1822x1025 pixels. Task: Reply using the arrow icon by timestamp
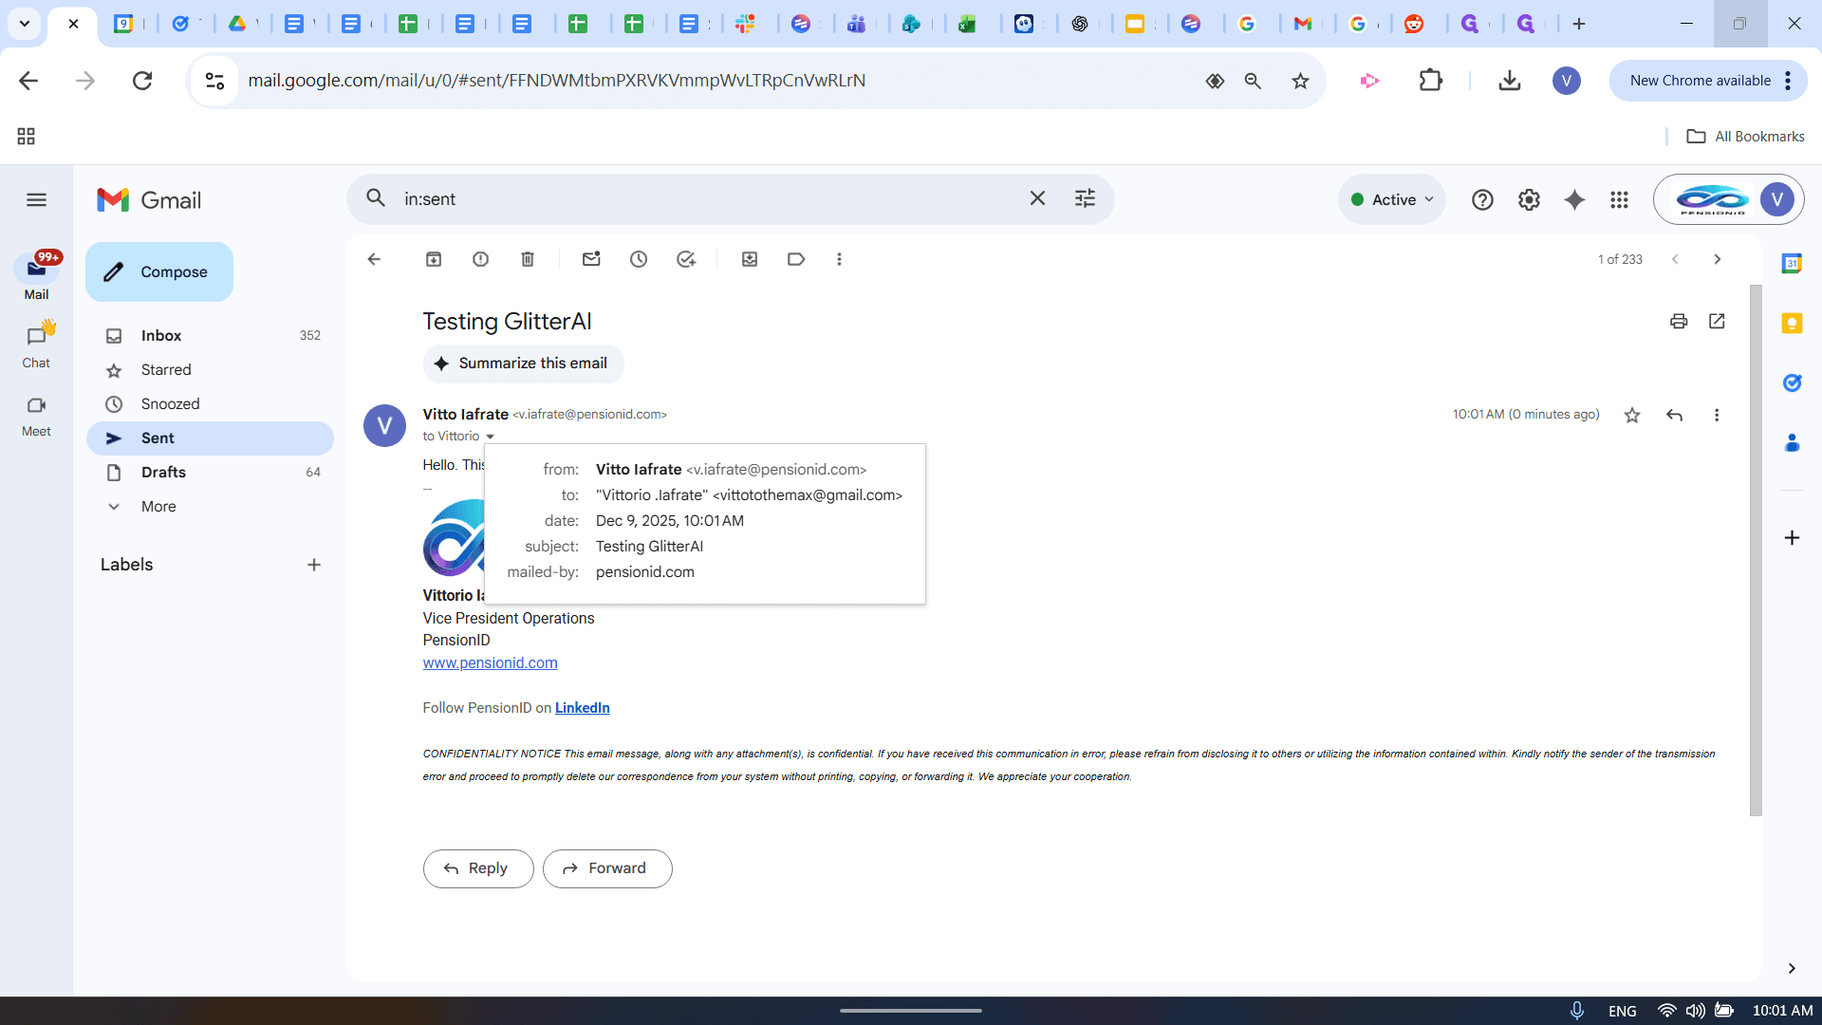click(1675, 415)
